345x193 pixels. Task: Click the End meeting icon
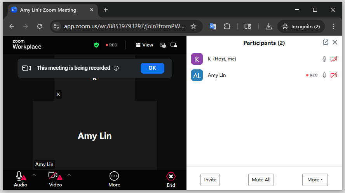(171, 176)
